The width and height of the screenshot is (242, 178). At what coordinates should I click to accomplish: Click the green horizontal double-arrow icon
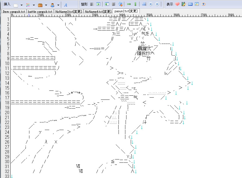[129, 4]
